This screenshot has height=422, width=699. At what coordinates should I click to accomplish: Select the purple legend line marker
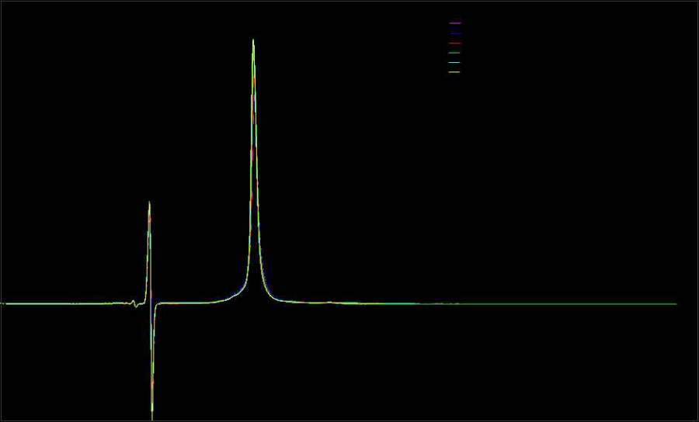coord(454,22)
